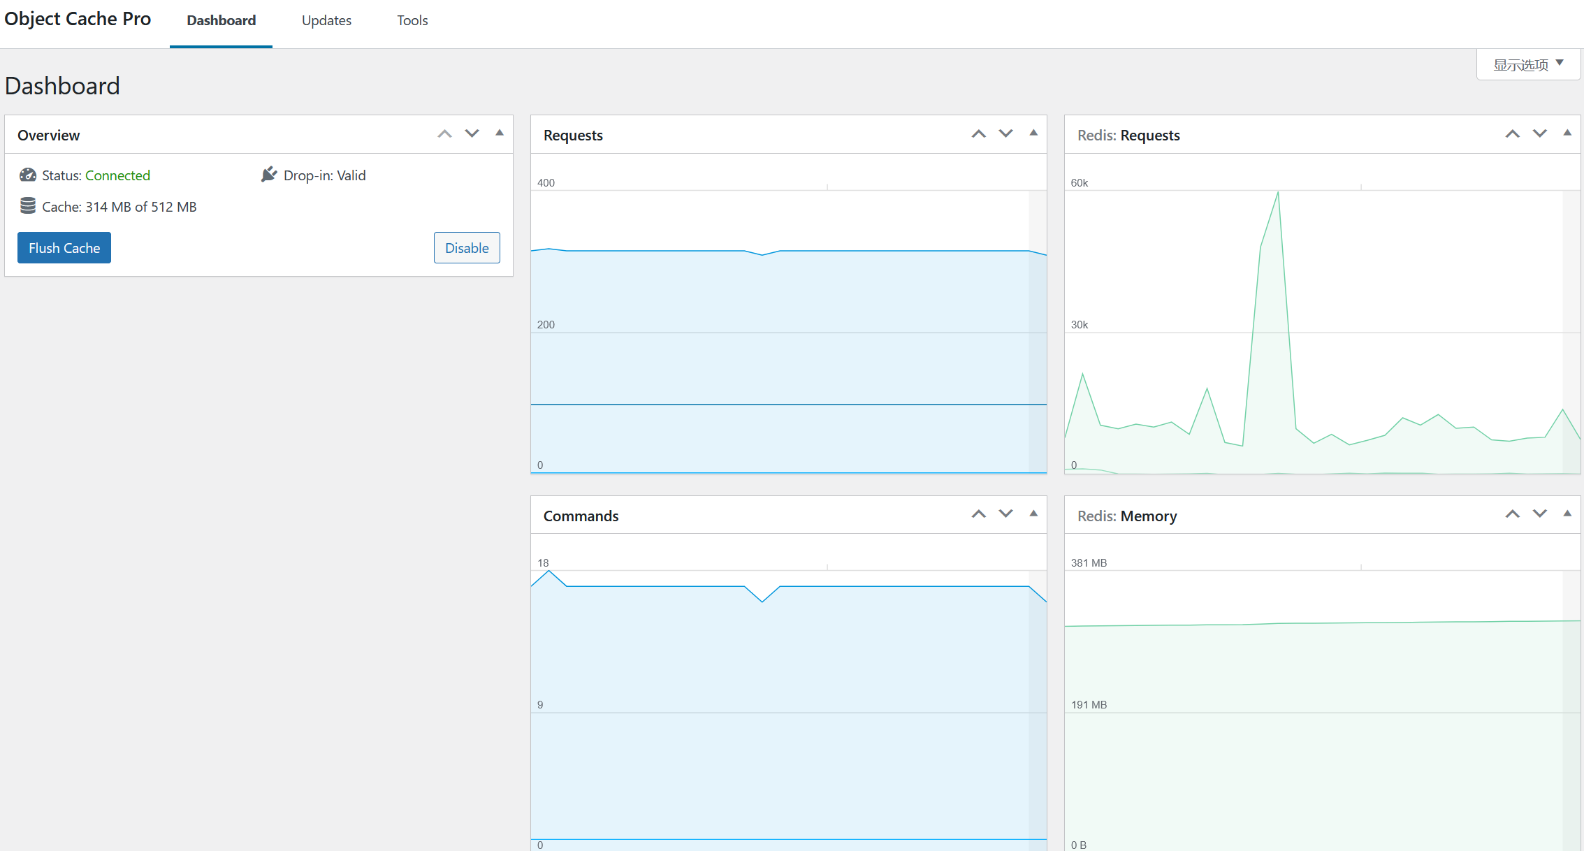Click the tall peak in the Redis: Requests chart
1584x851 pixels.
[1277, 194]
